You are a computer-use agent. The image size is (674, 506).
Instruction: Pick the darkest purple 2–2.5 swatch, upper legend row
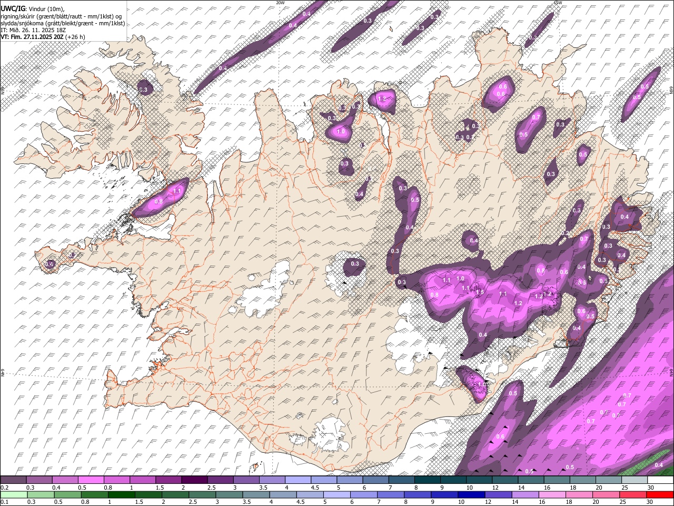coord(194,480)
